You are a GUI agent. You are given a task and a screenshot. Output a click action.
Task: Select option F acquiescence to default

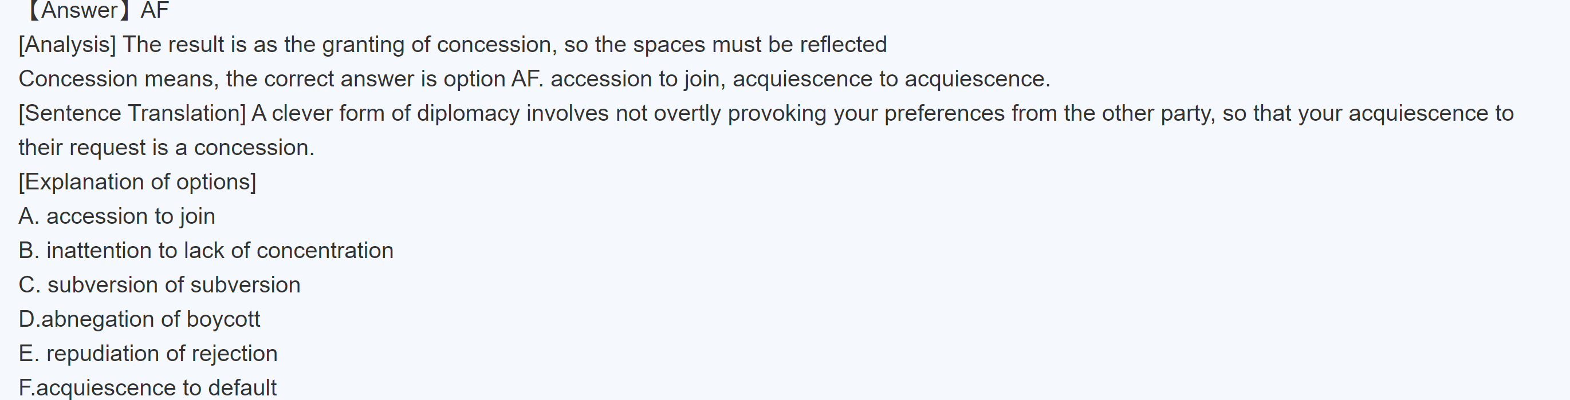[x=148, y=388]
